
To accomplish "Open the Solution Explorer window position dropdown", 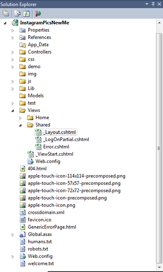I will click(x=146, y=4).
